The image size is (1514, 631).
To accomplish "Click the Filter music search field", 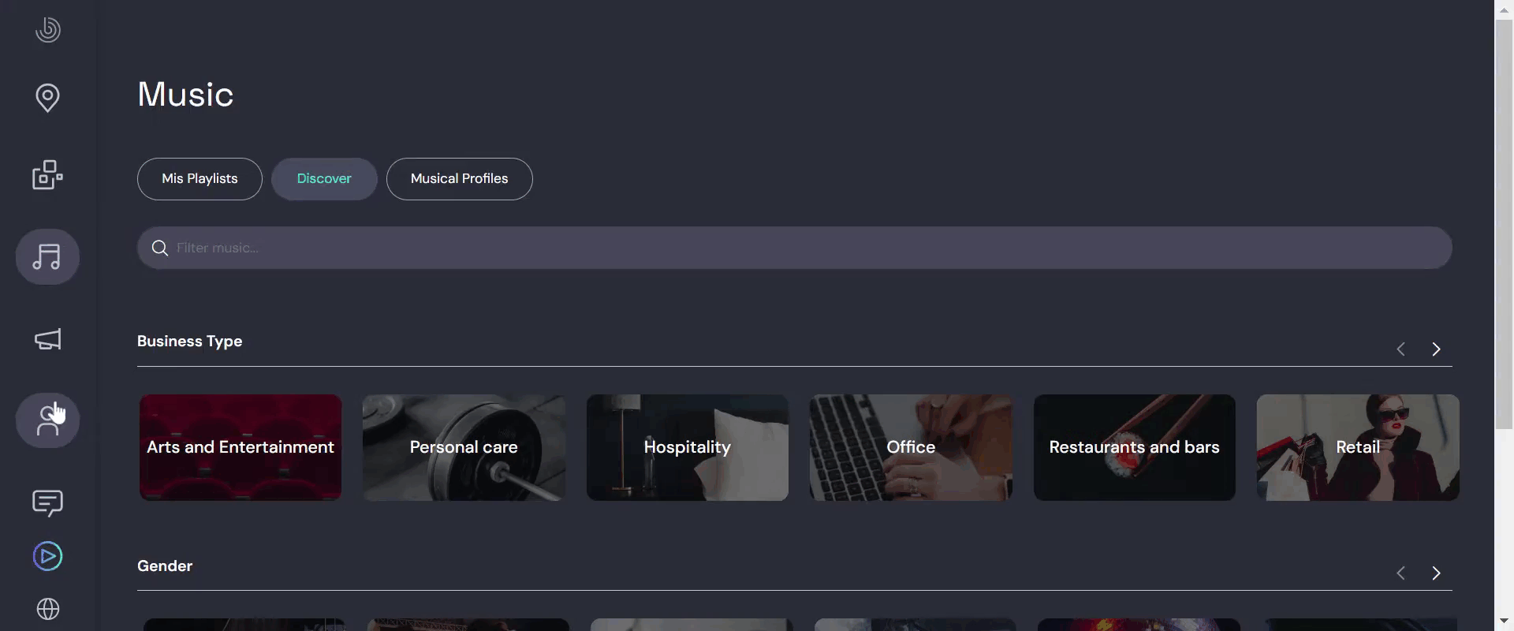I will coord(795,248).
